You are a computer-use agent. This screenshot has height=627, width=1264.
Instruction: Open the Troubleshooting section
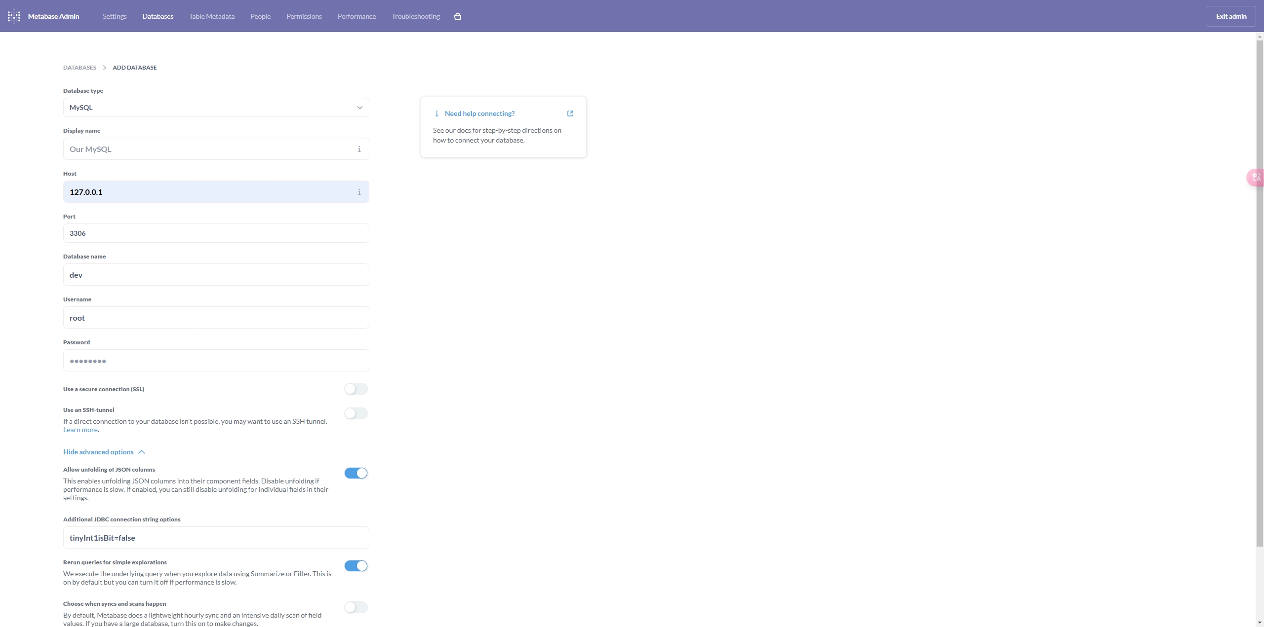pyautogui.click(x=415, y=16)
